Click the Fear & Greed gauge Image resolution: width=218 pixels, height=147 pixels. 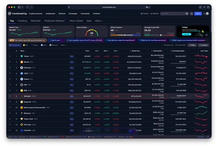click(92, 33)
